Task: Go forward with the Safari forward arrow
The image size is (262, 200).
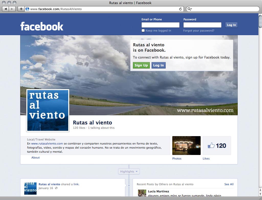Action: coord(12,9)
